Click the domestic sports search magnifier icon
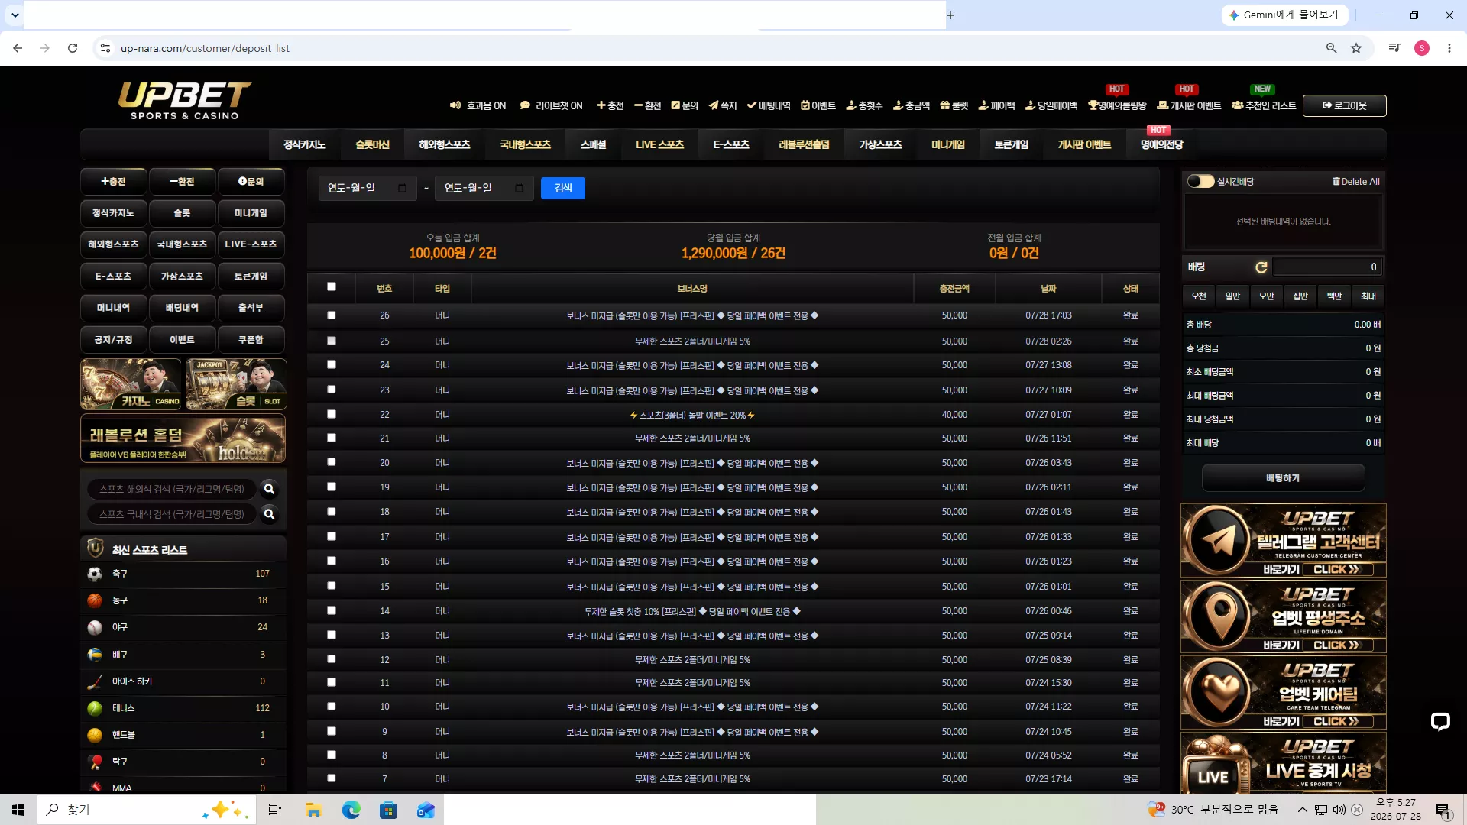This screenshot has width=1467, height=825. (269, 514)
